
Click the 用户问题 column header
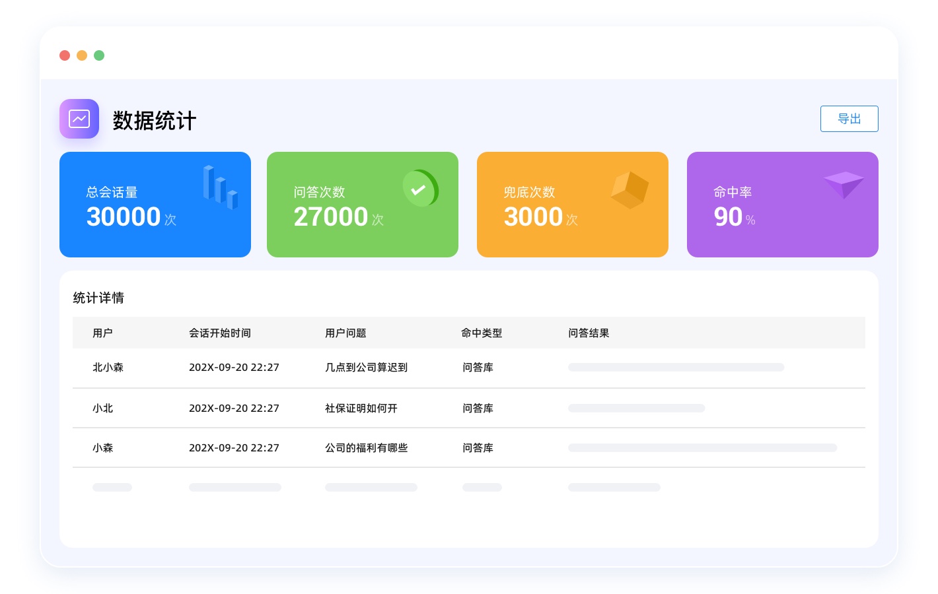pos(345,333)
